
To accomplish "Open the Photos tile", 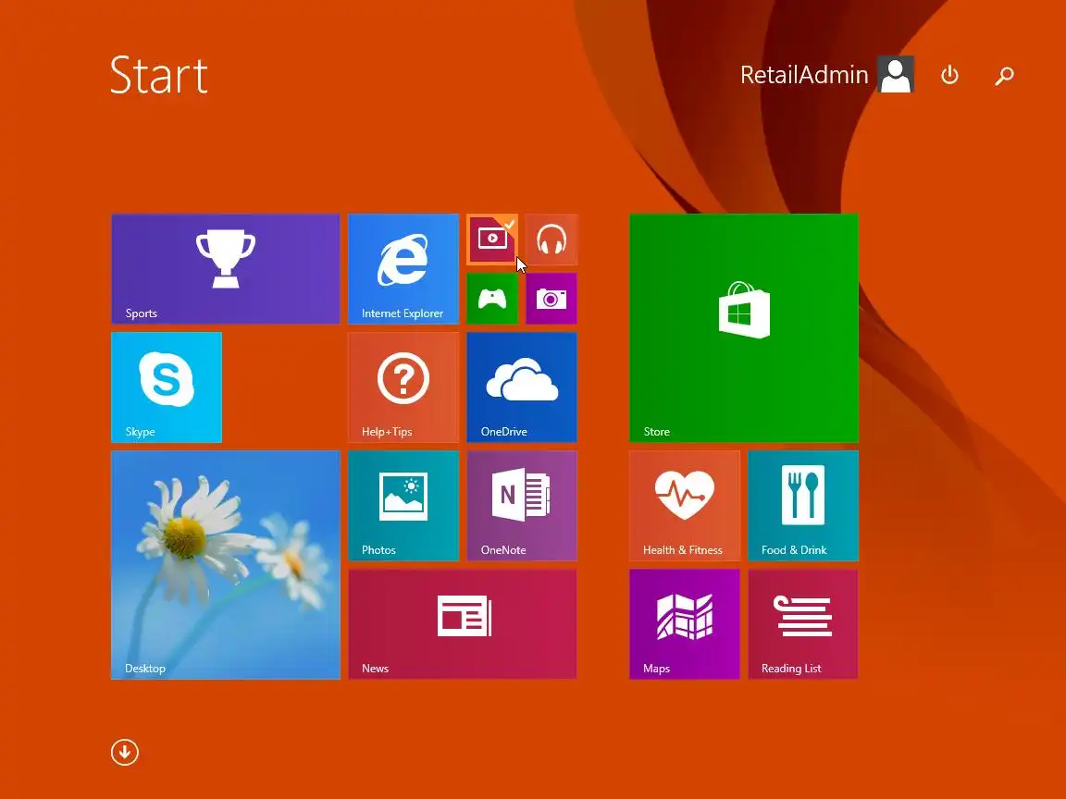I will click(x=403, y=506).
